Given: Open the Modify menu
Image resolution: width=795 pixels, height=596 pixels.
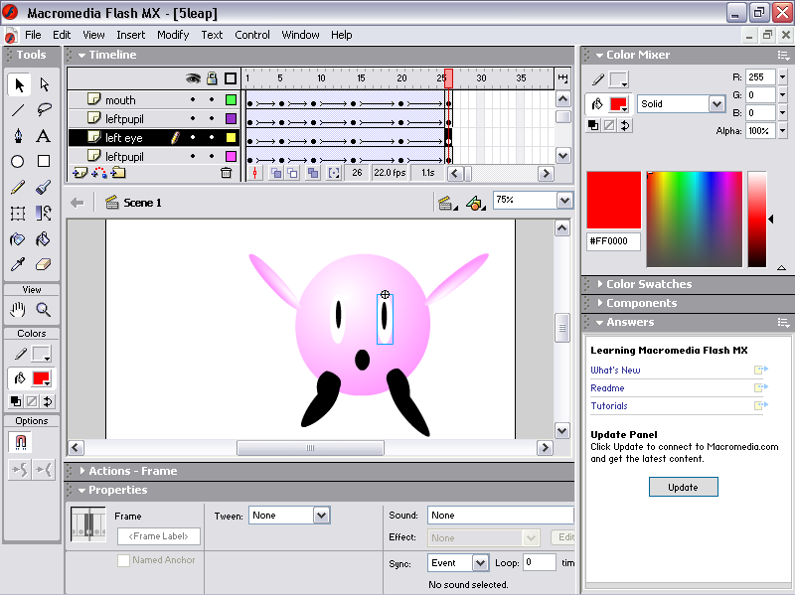Looking at the screenshot, I should (173, 35).
